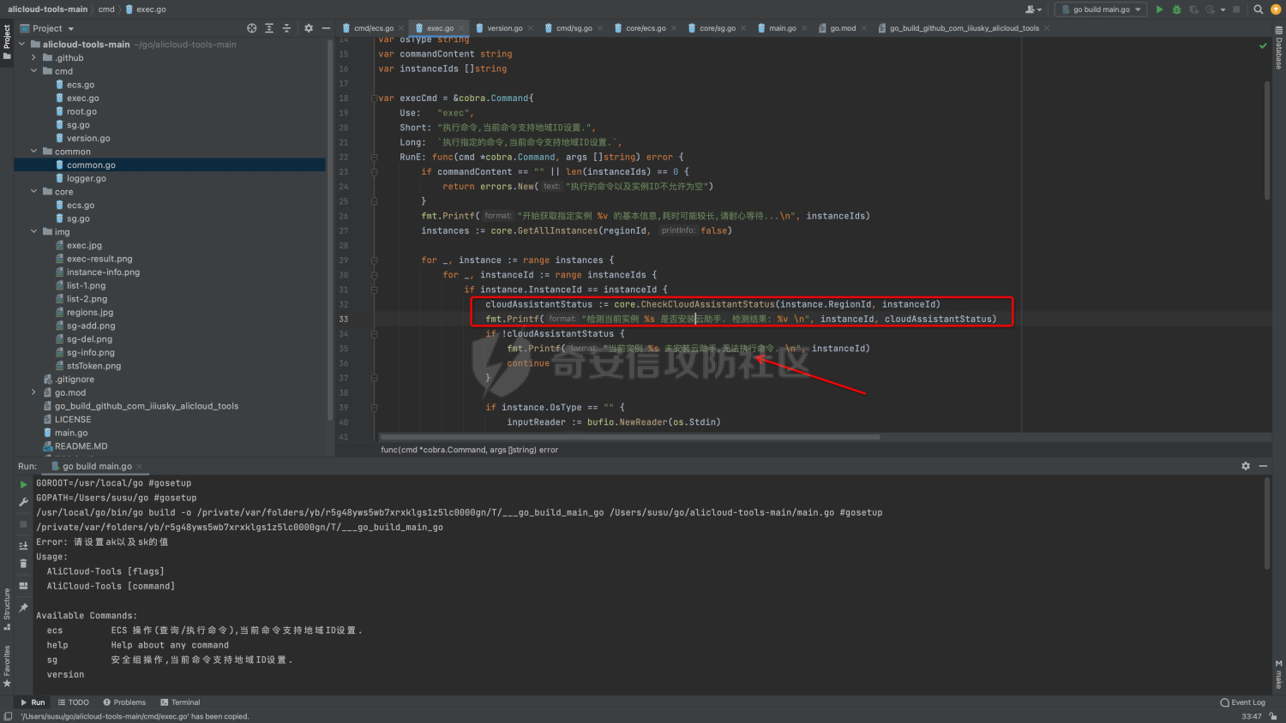Switch to cmd/sg.go editor tab
Screen dimensions: 1286x723
click(574, 28)
